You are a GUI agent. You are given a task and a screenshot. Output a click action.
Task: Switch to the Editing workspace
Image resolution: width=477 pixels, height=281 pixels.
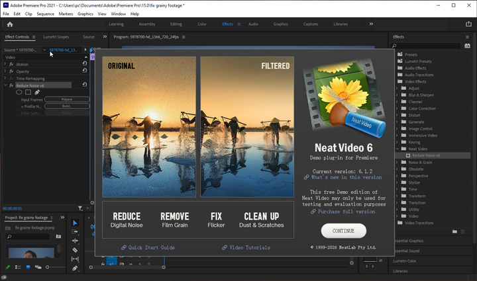[x=176, y=24]
